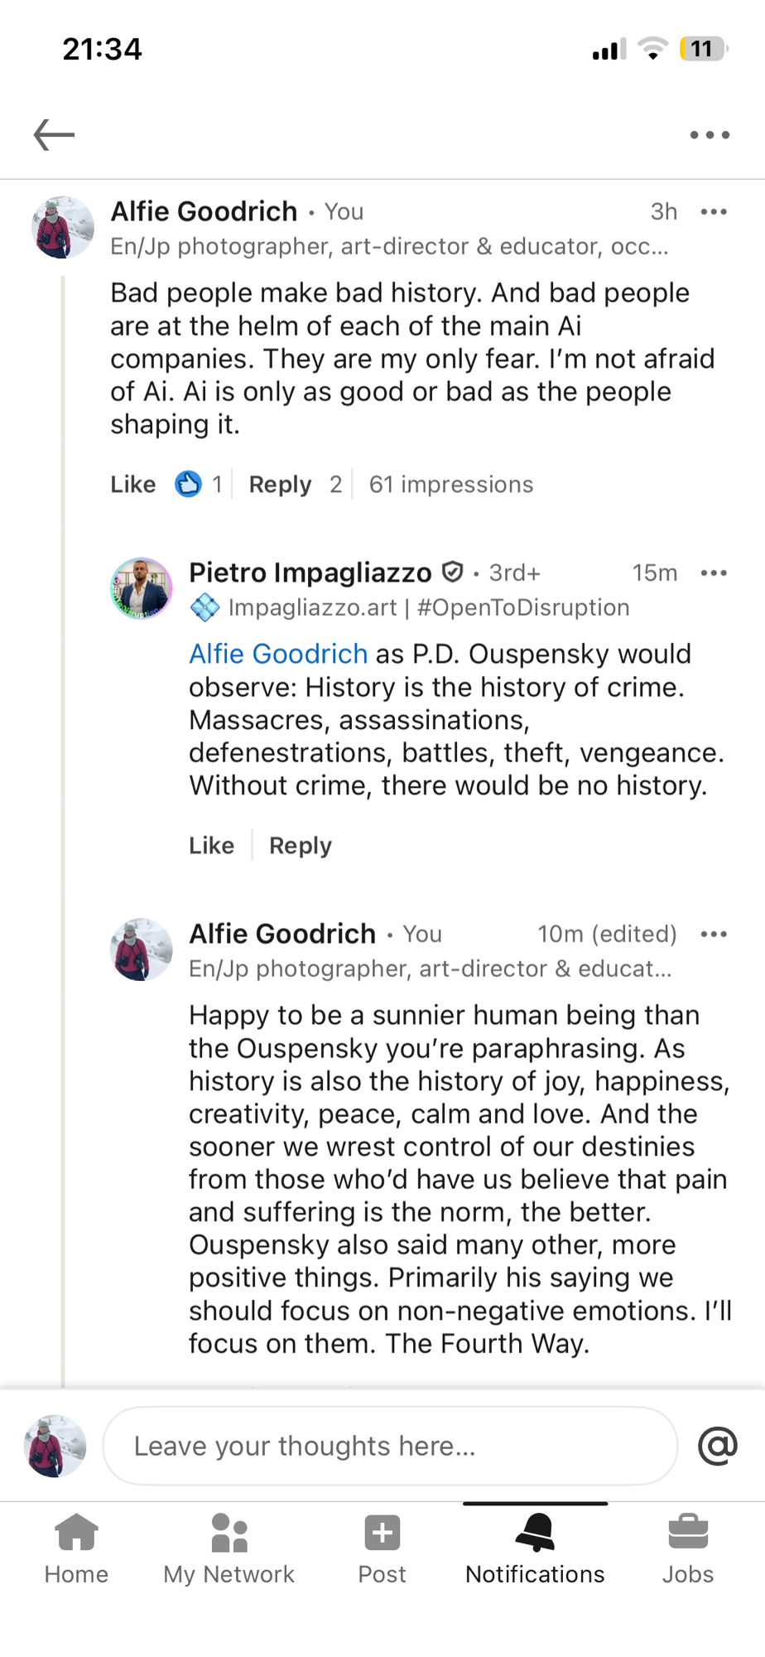Image resolution: width=765 pixels, height=1657 pixels.
Task: Like Alfie's top comment
Action: click(133, 485)
